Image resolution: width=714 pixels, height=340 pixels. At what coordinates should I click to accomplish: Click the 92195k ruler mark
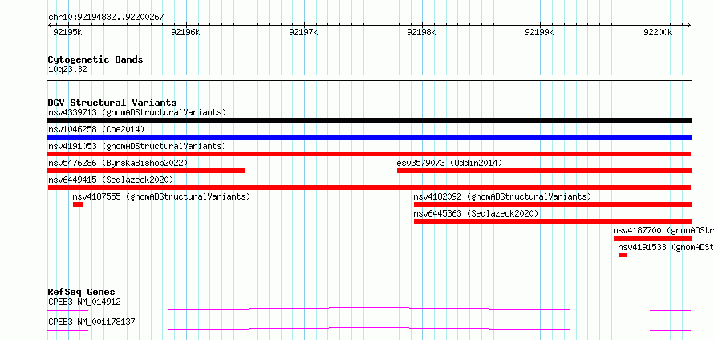pyautogui.click(x=68, y=32)
